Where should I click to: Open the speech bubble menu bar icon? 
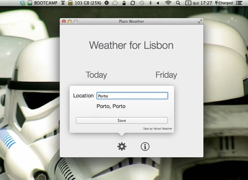115,3
